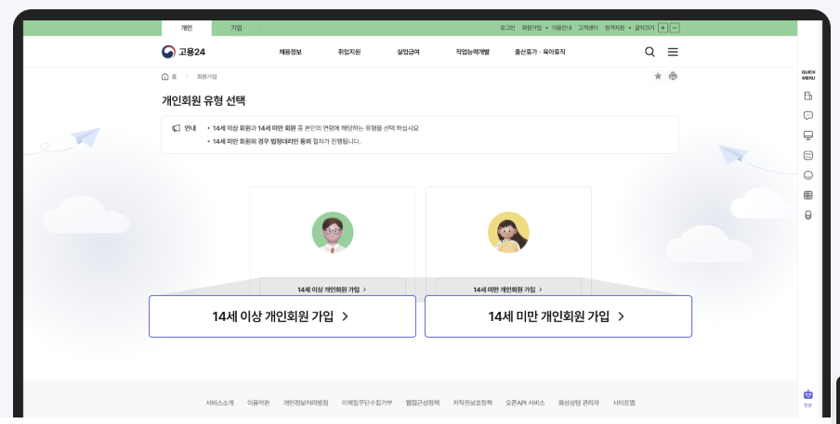Open the 출산휴가·육아휴직 menu
This screenshot has width=840, height=424.
coord(540,52)
